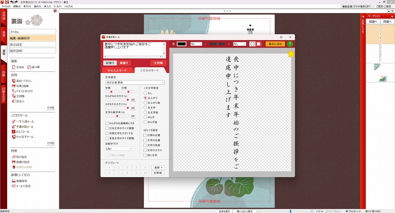Open 文例集 in the left sidebar
This screenshot has width=395, height=213.
click(19, 96)
